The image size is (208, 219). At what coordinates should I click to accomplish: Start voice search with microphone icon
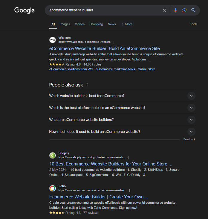point(175,10)
